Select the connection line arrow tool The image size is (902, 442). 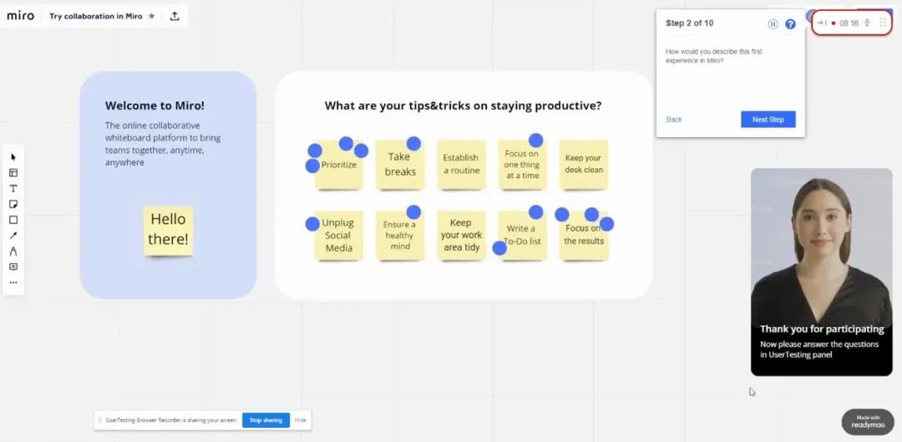coord(13,236)
